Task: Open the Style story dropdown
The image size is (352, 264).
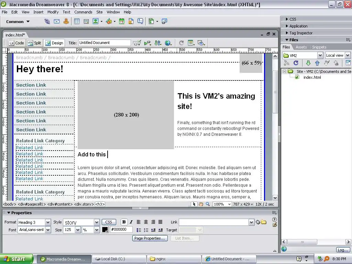Action: (x=97, y=222)
